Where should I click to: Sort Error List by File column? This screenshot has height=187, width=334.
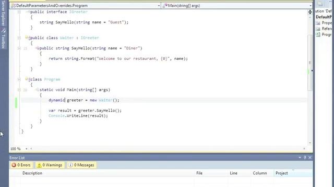click(211, 173)
